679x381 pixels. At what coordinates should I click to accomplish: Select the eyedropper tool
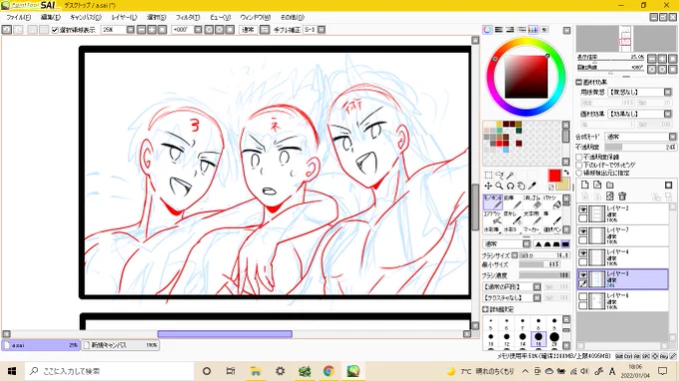point(532,186)
